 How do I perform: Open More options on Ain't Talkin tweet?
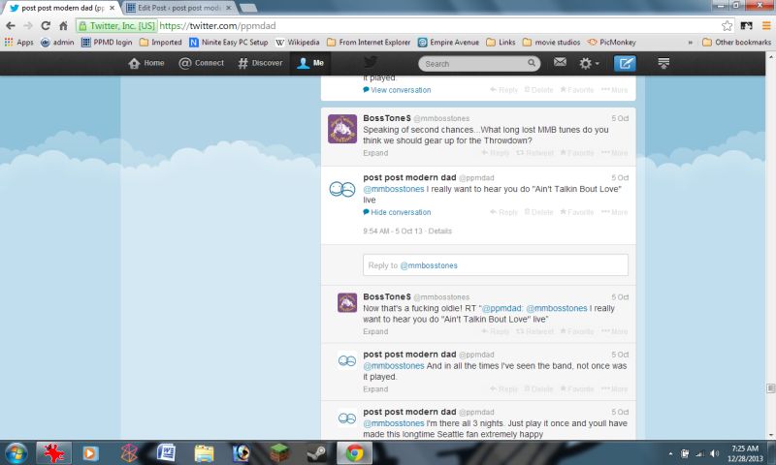pyautogui.click(x=615, y=212)
